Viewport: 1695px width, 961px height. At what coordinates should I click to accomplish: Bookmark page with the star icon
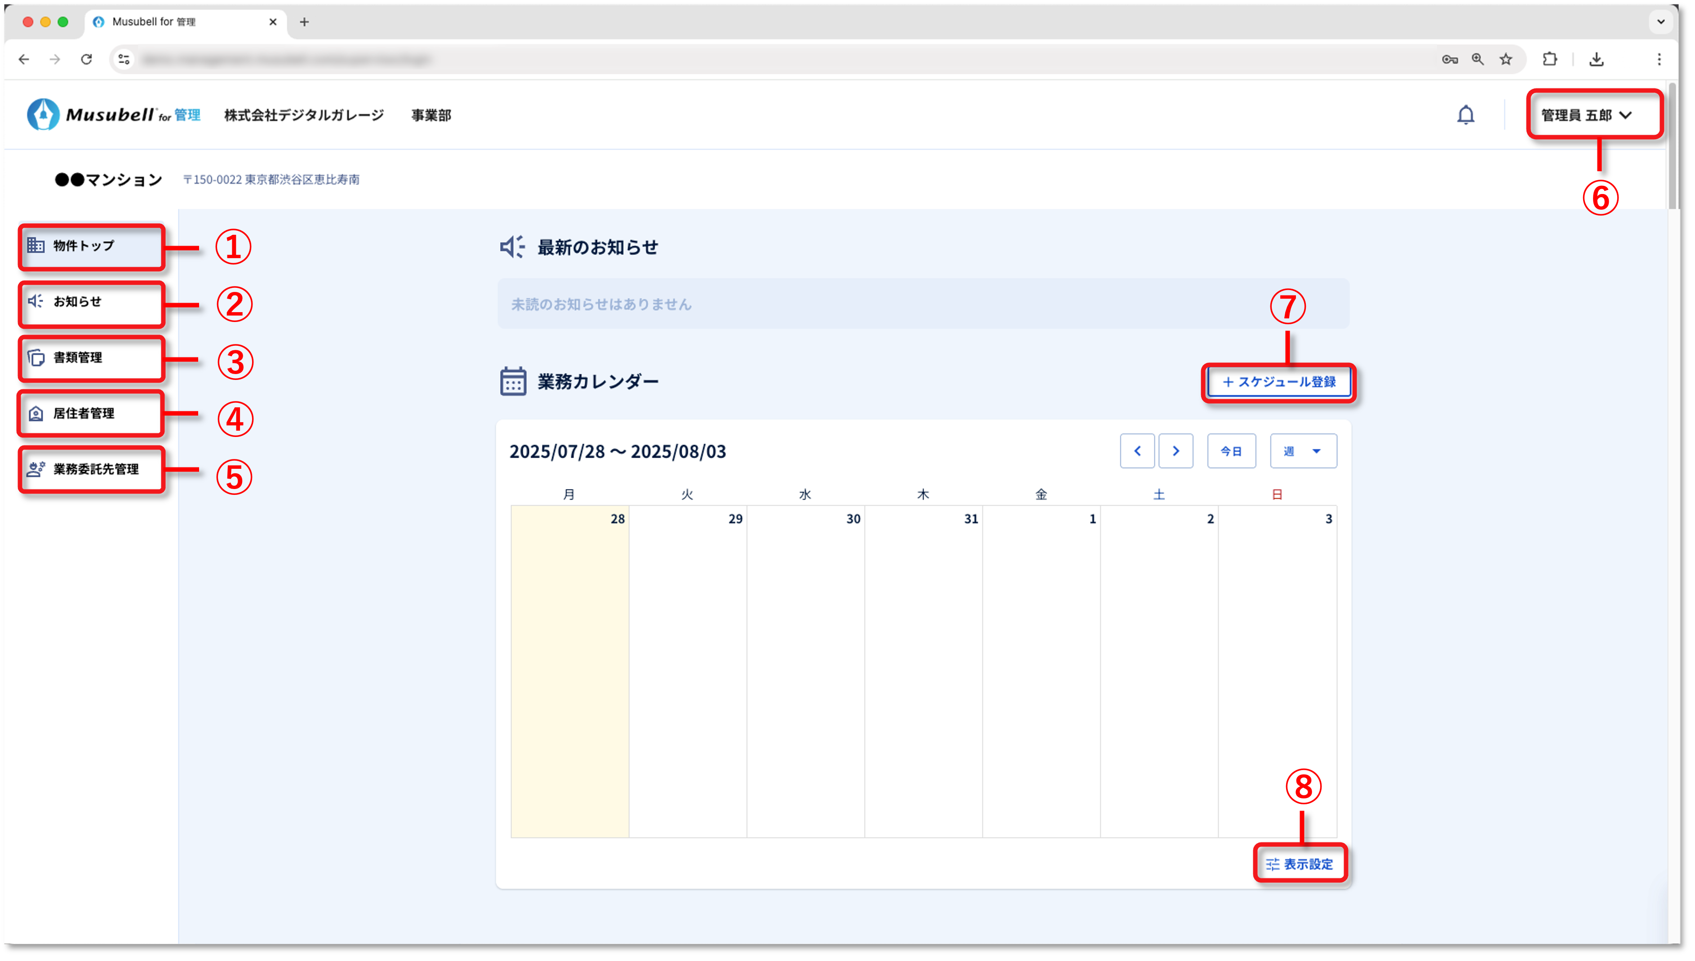[x=1505, y=59]
